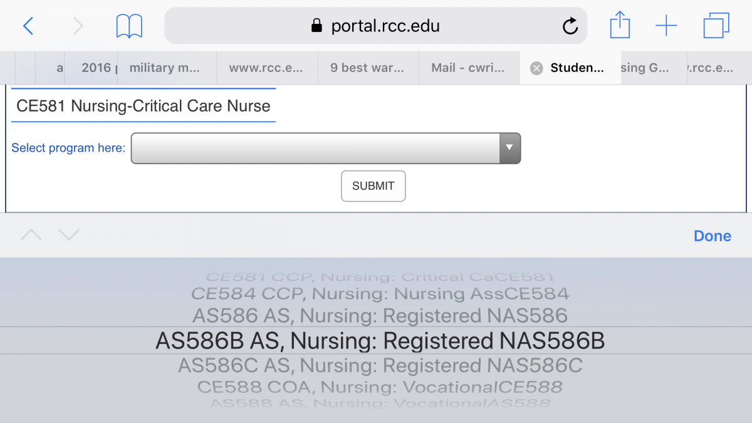Go to previous field with up chevron
The image size is (752, 423).
(31, 236)
